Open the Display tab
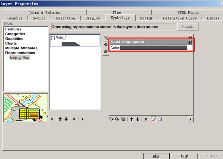This screenshot has width=223, height=159. pyautogui.click(x=93, y=18)
